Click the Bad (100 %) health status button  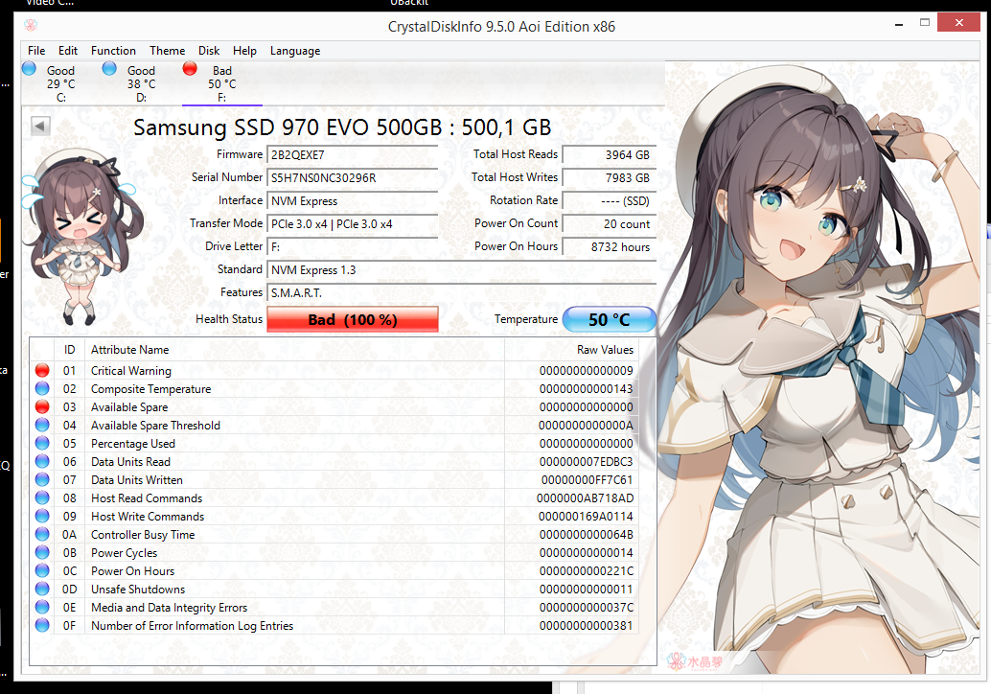pyautogui.click(x=353, y=319)
